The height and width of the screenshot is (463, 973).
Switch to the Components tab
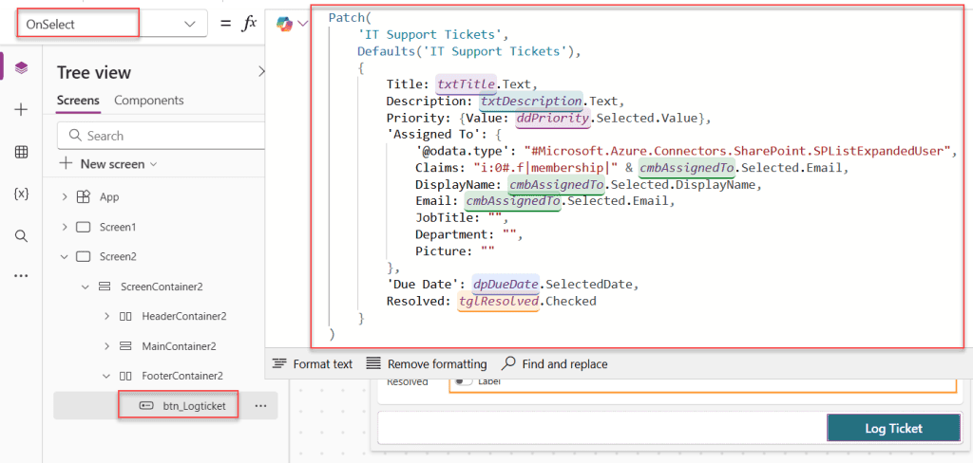pyautogui.click(x=149, y=101)
